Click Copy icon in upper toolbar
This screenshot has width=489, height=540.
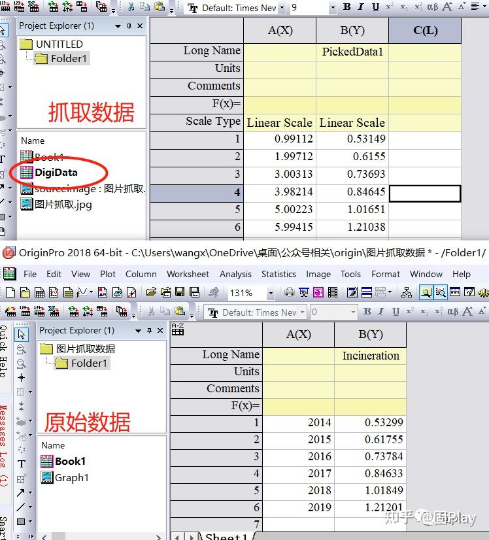click(145, 7)
